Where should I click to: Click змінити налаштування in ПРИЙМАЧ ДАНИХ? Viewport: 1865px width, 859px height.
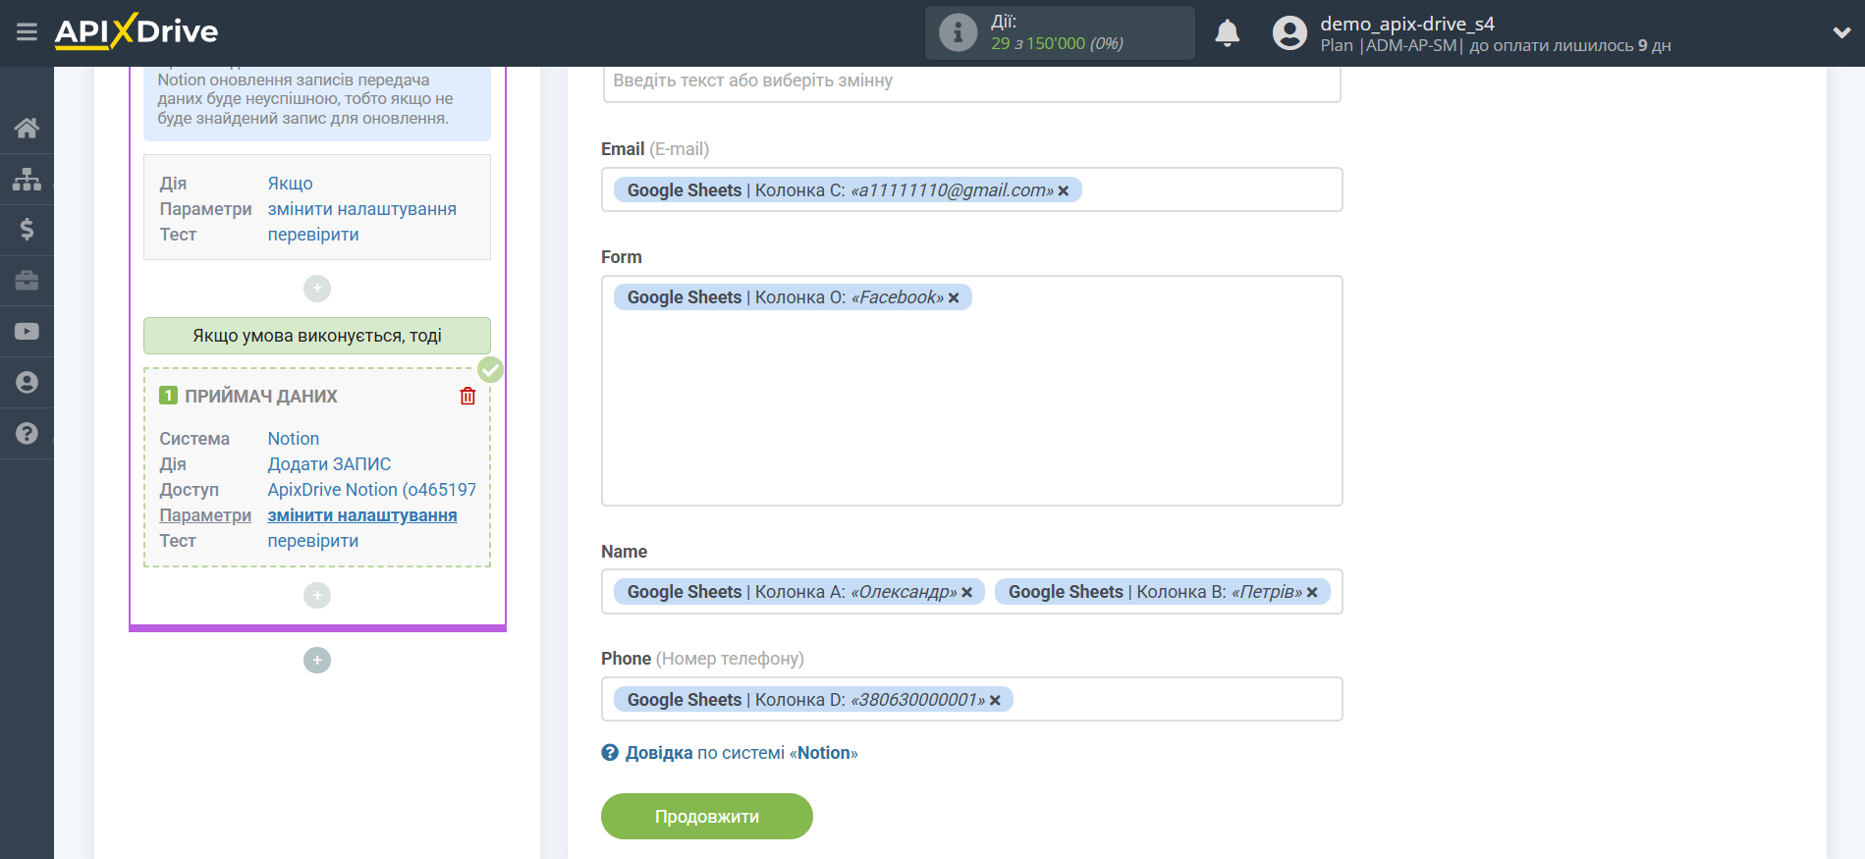click(x=362, y=515)
